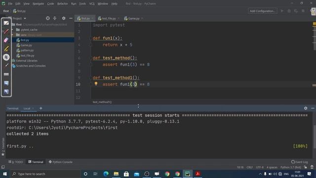This screenshot has width=316, height=178.
Task: Close the Game.py editor tab
Action: click(x=142, y=18)
